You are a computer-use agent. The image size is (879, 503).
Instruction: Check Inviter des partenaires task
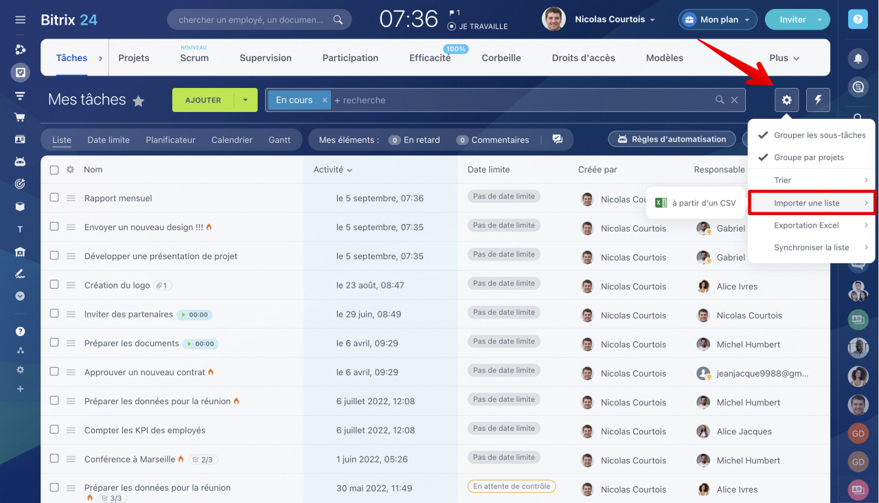click(54, 313)
